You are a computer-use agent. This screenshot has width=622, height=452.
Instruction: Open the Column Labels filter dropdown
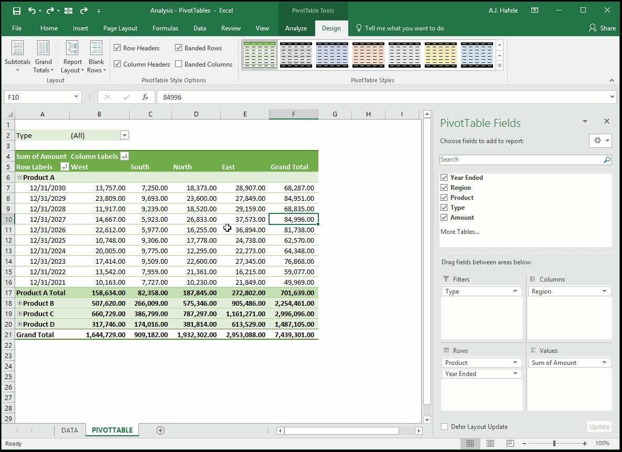pos(124,156)
